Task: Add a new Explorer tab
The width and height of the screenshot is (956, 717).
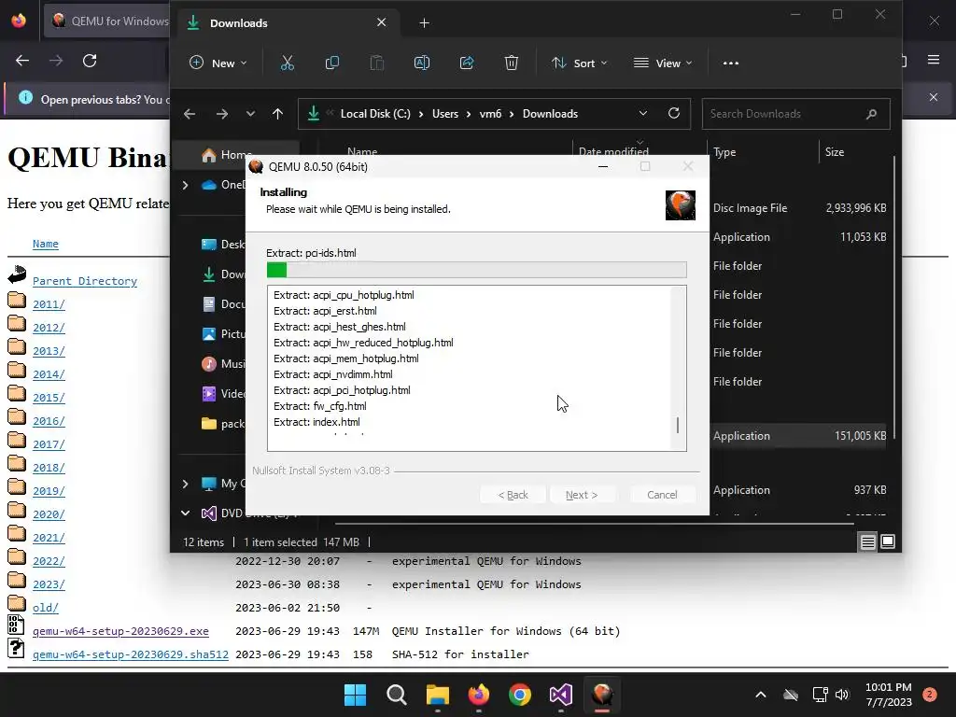Action: [x=425, y=23]
